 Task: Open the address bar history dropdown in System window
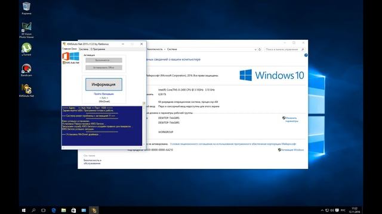[255, 49]
